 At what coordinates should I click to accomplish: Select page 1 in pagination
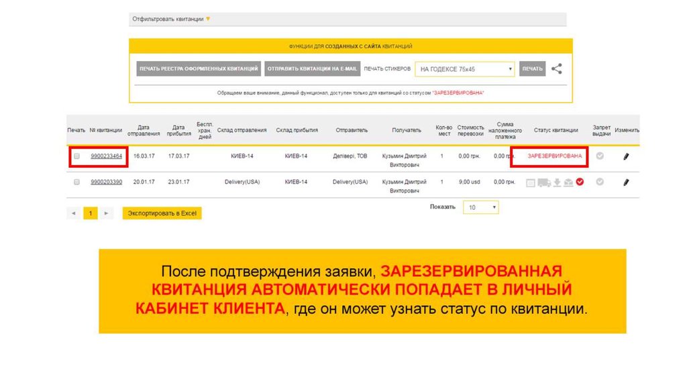91,213
